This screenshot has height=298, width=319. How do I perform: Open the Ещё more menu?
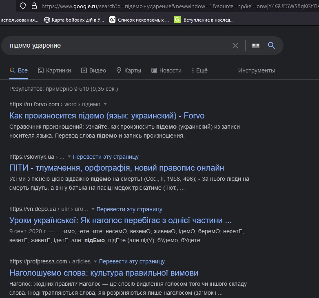tap(199, 70)
